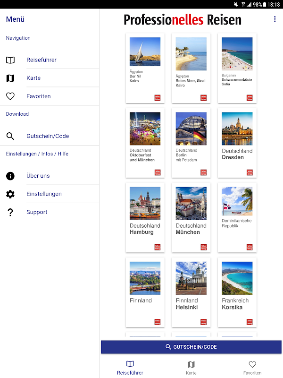Click the info icon beside Über uns
Image resolution: width=283 pixels, height=378 pixels.
pos(10,176)
